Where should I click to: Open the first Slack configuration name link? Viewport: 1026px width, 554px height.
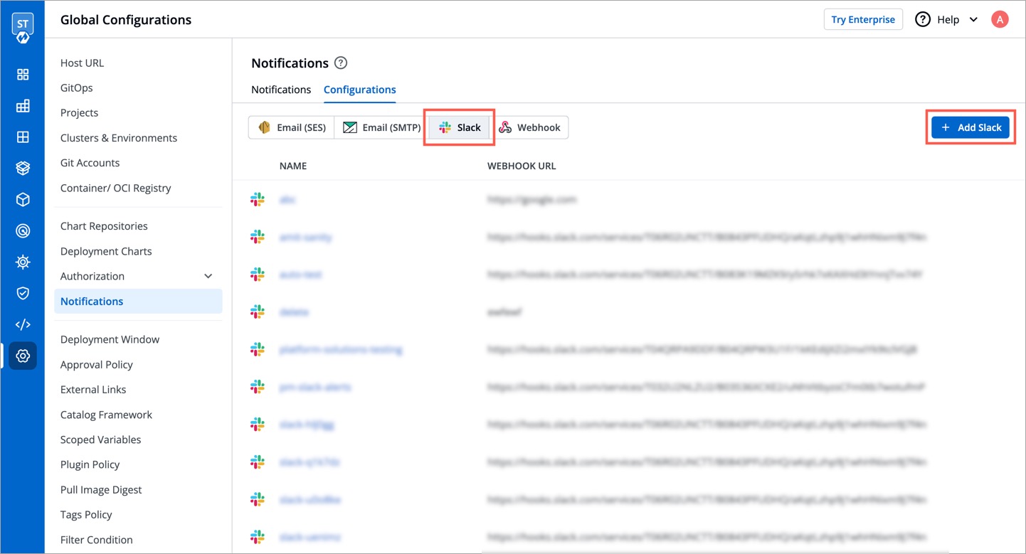tap(287, 200)
